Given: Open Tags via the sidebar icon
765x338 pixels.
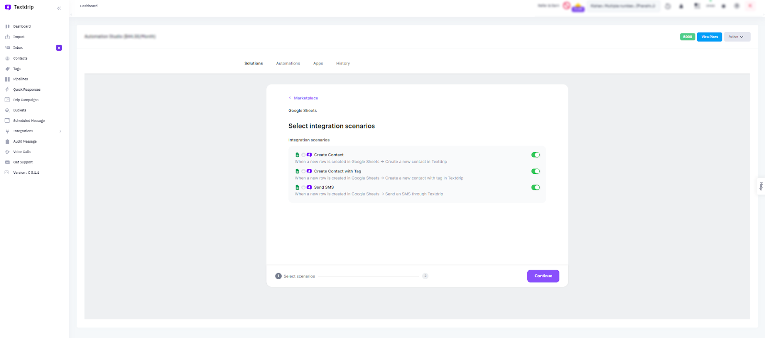Looking at the screenshot, I should [x=7, y=69].
